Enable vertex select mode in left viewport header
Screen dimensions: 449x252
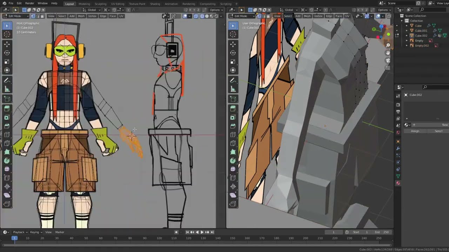[x=33, y=16]
